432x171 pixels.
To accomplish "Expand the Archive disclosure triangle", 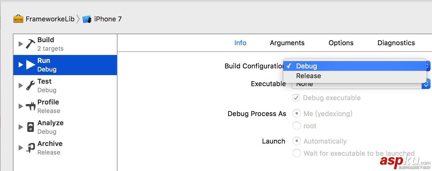I will click(20, 148).
